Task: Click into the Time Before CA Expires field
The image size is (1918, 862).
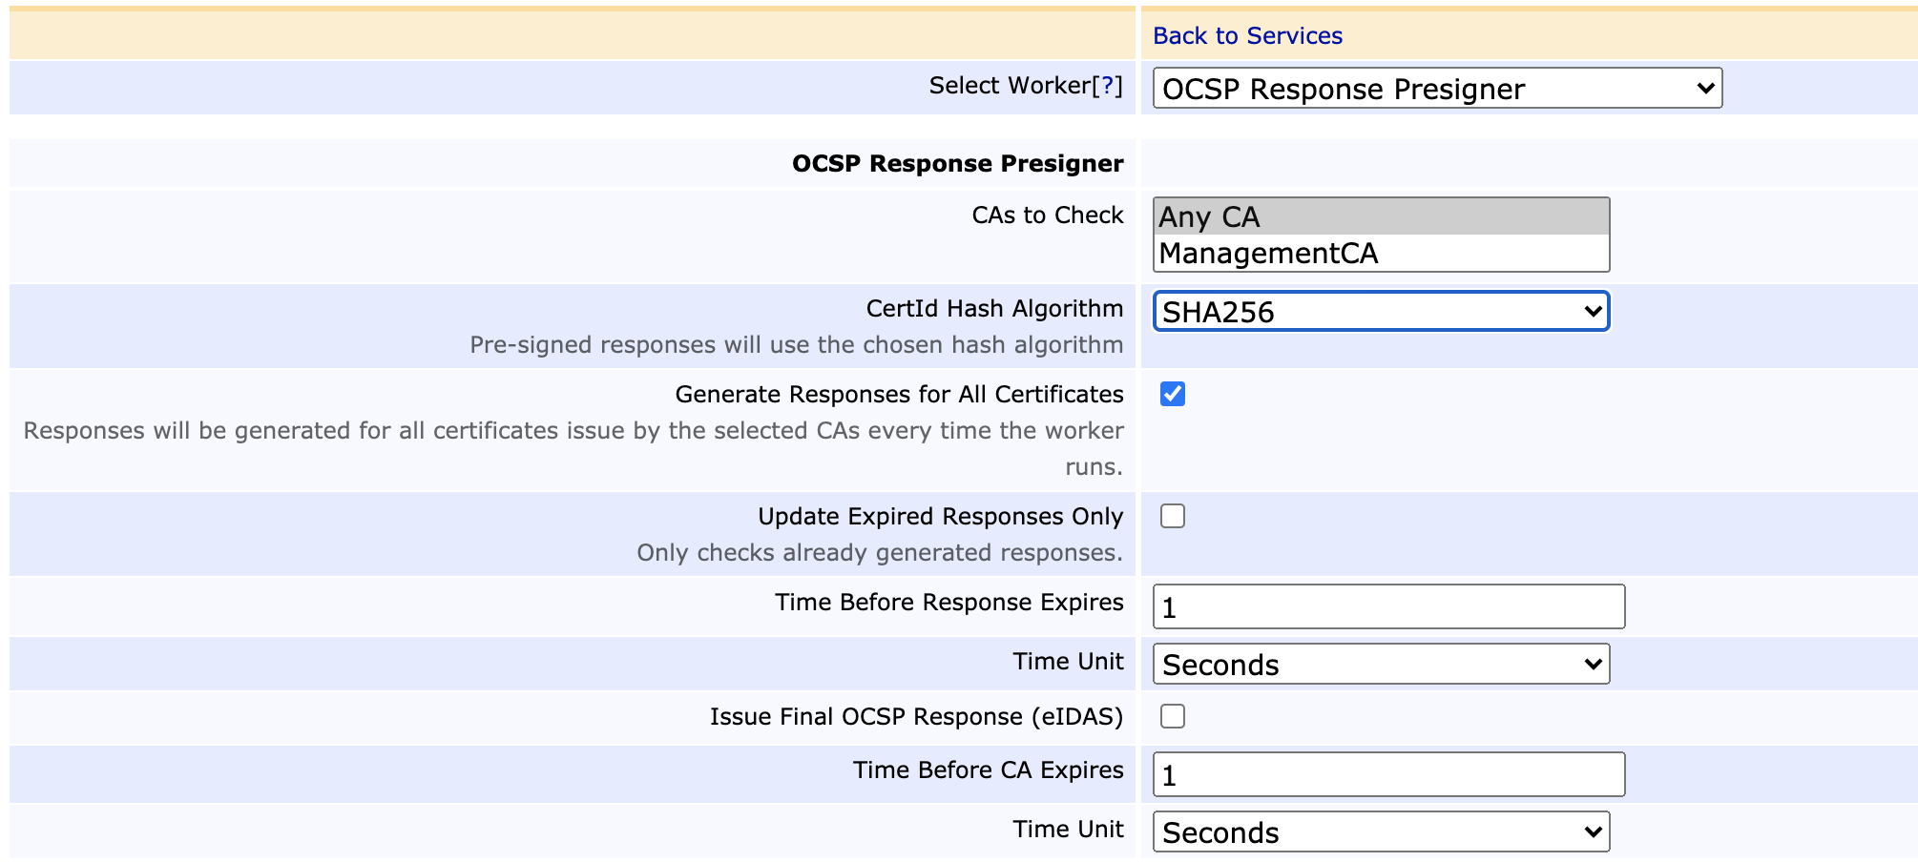Action: point(1387,775)
